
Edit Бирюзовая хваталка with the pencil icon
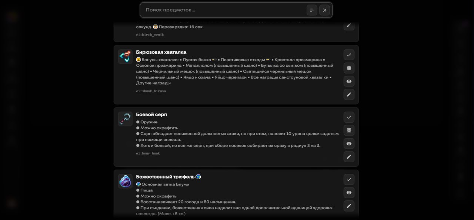tap(349, 94)
